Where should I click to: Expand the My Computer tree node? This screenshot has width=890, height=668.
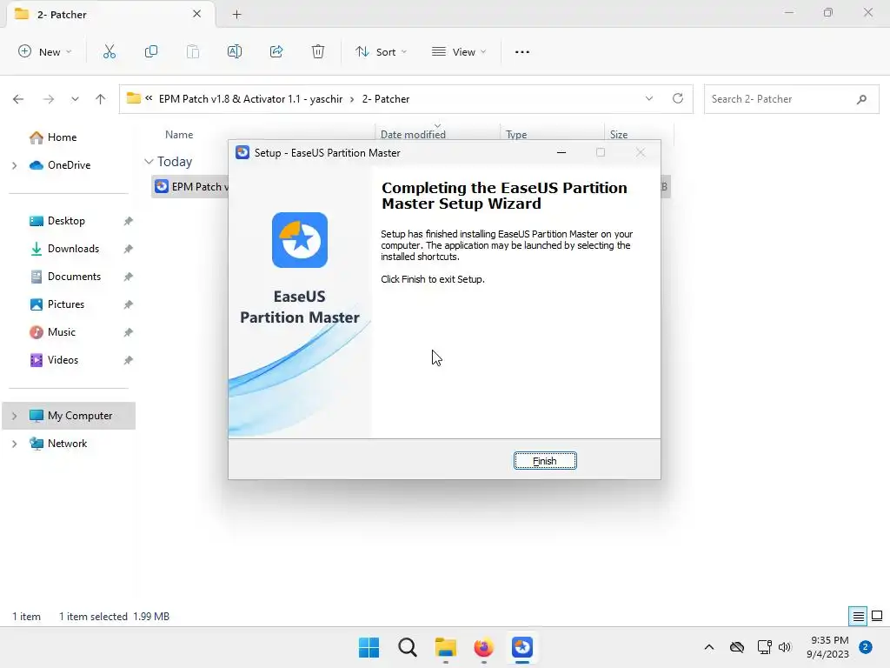pyautogui.click(x=14, y=416)
